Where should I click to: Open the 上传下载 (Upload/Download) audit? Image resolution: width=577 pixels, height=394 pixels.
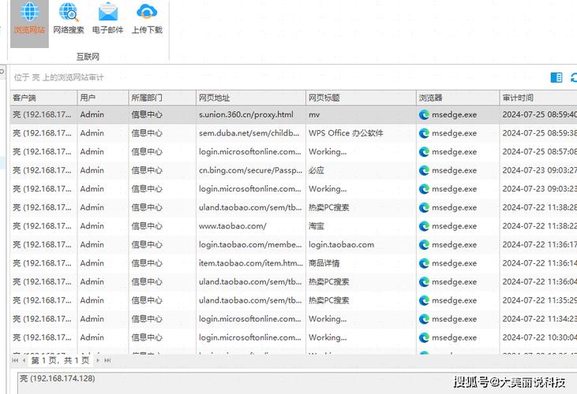[147, 20]
